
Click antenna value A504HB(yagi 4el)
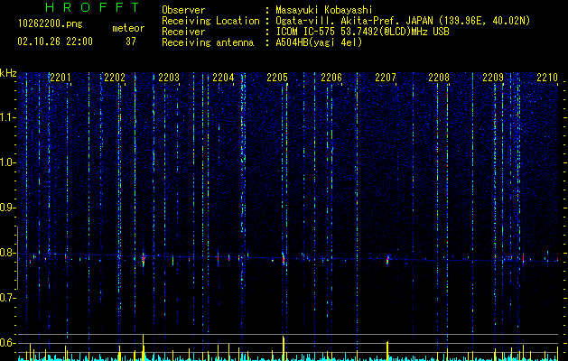coord(319,42)
